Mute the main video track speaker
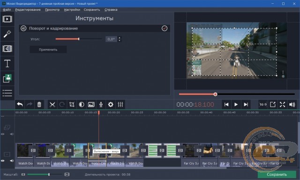 coord(11,161)
